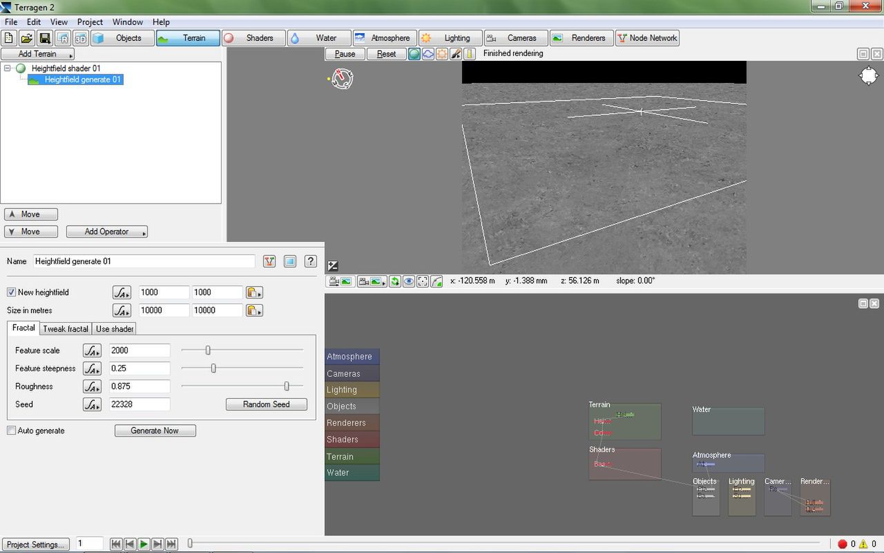Open animation button for Seed

(92, 404)
